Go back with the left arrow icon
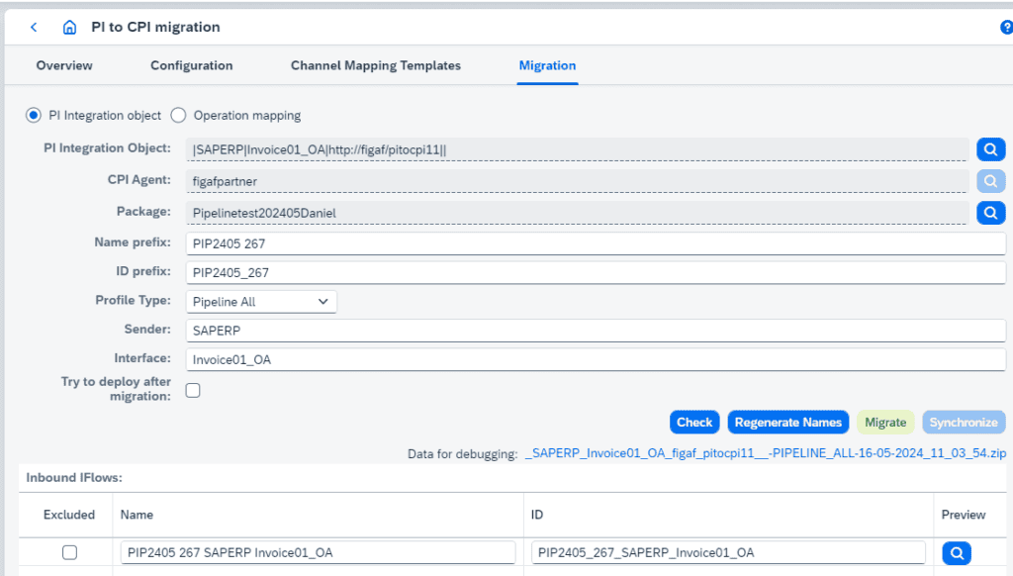 point(34,27)
